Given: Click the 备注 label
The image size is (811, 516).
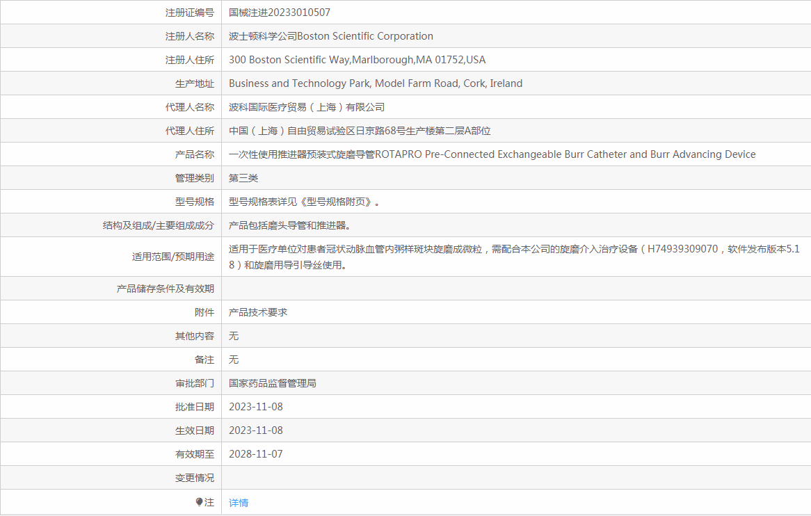Looking at the screenshot, I should tap(204, 360).
